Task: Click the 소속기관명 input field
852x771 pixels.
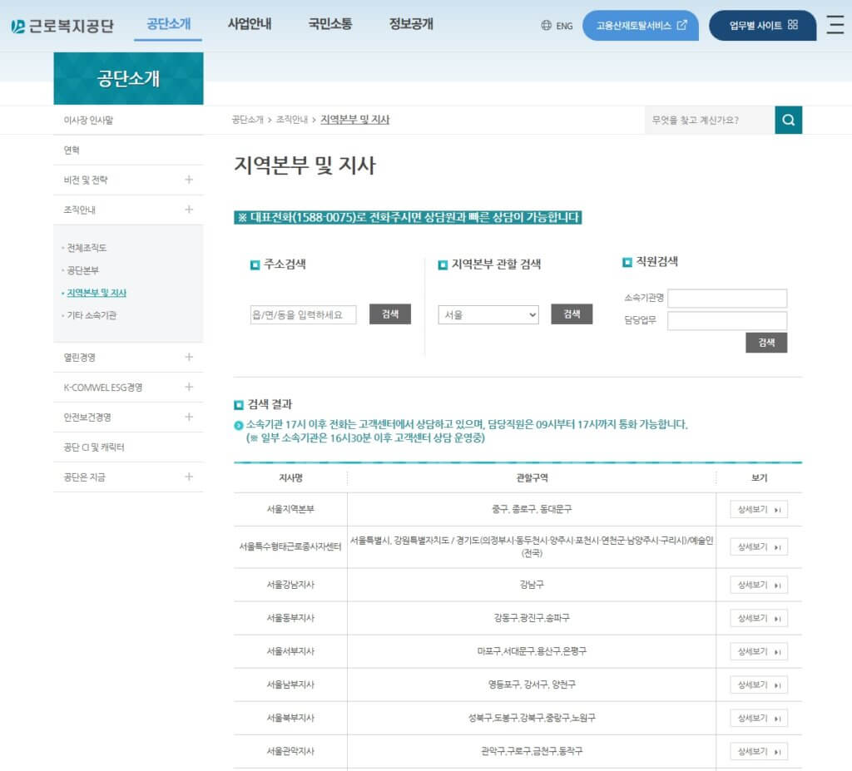Action: [x=726, y=298]
